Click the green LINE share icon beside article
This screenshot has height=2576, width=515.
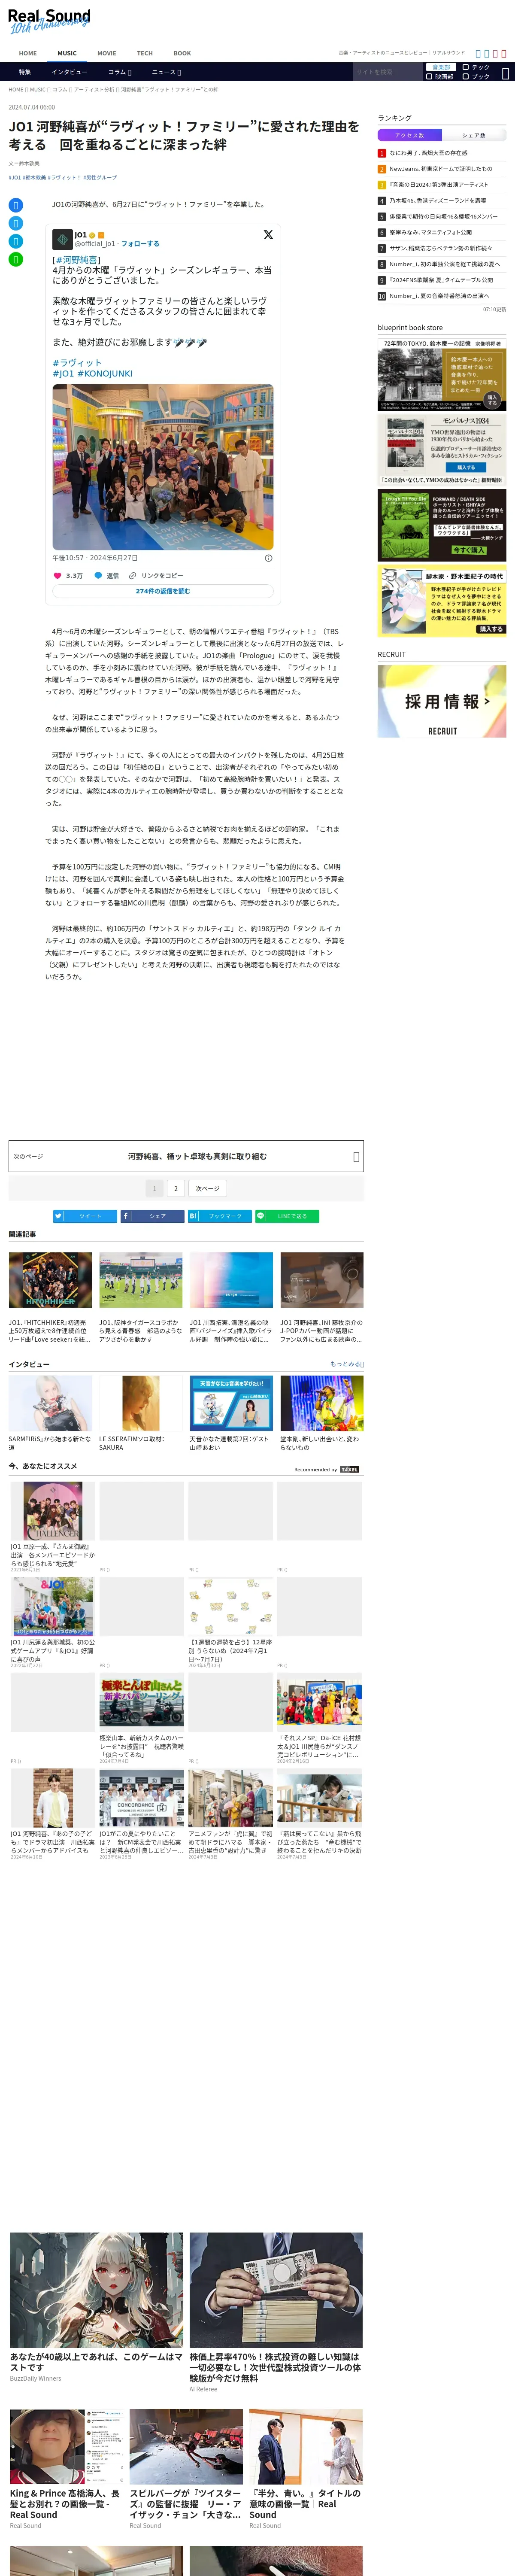(15, 259)
